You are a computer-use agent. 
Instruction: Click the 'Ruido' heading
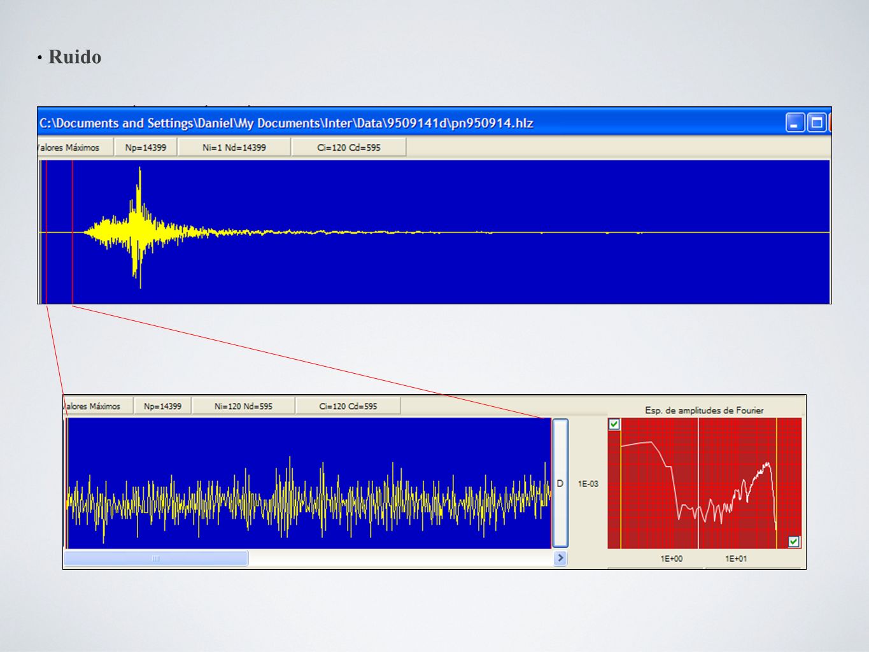[75, 57]
